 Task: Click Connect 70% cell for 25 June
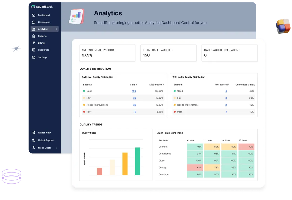coord(246,147)
